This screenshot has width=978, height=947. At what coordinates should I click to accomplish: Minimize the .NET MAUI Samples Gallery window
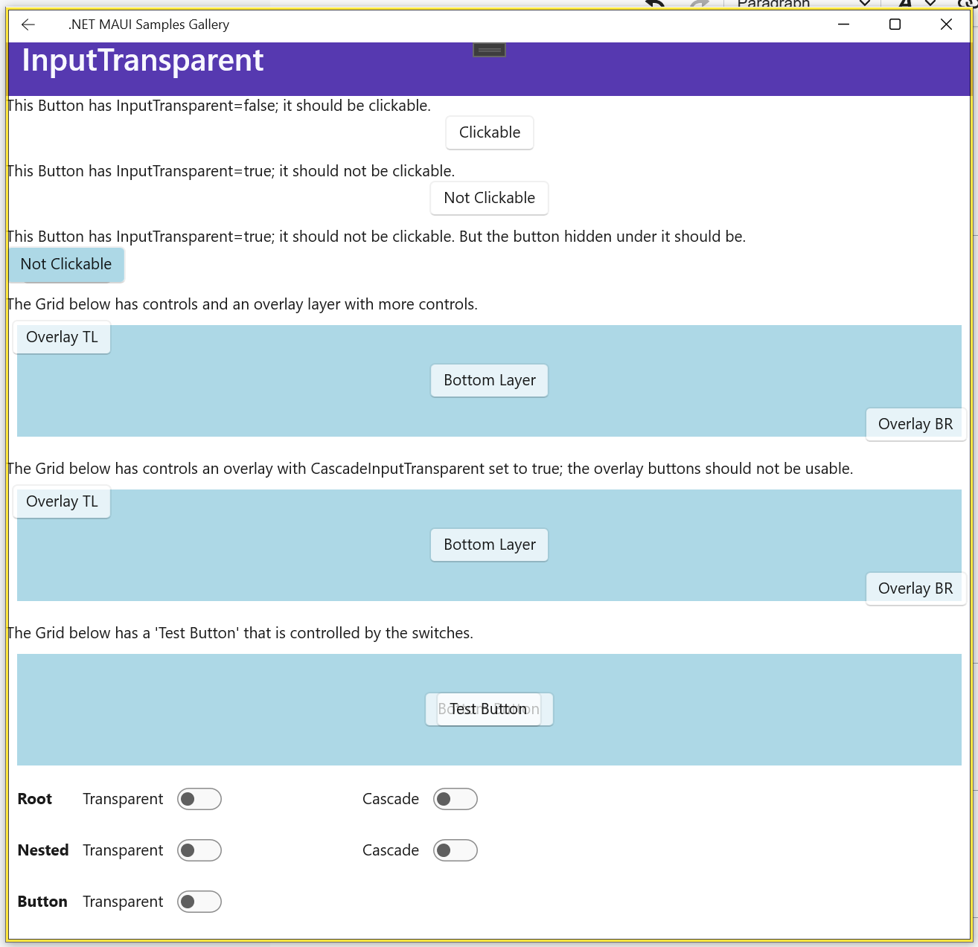pos(843,25)
